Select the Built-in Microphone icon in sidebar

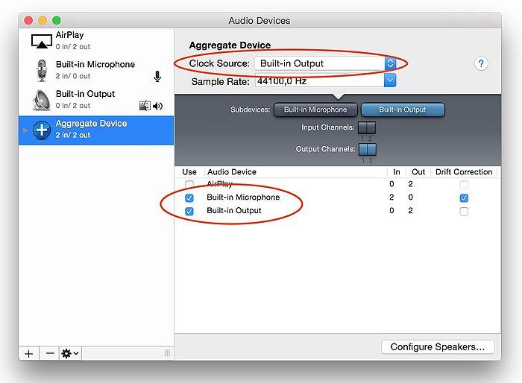point(41,70)
